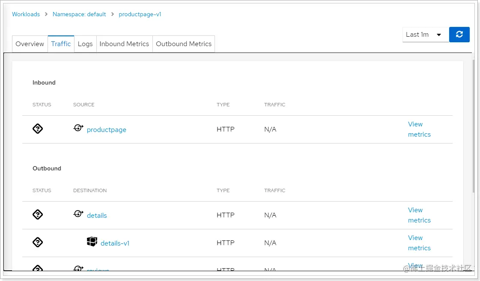
Task: Open the Logs tab
Action: pyautogui.click(x=85, y=44)
